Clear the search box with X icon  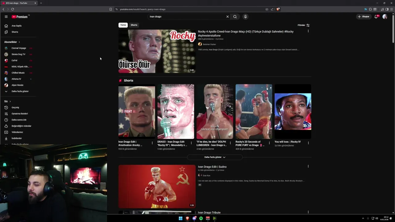tap(227, 17)
